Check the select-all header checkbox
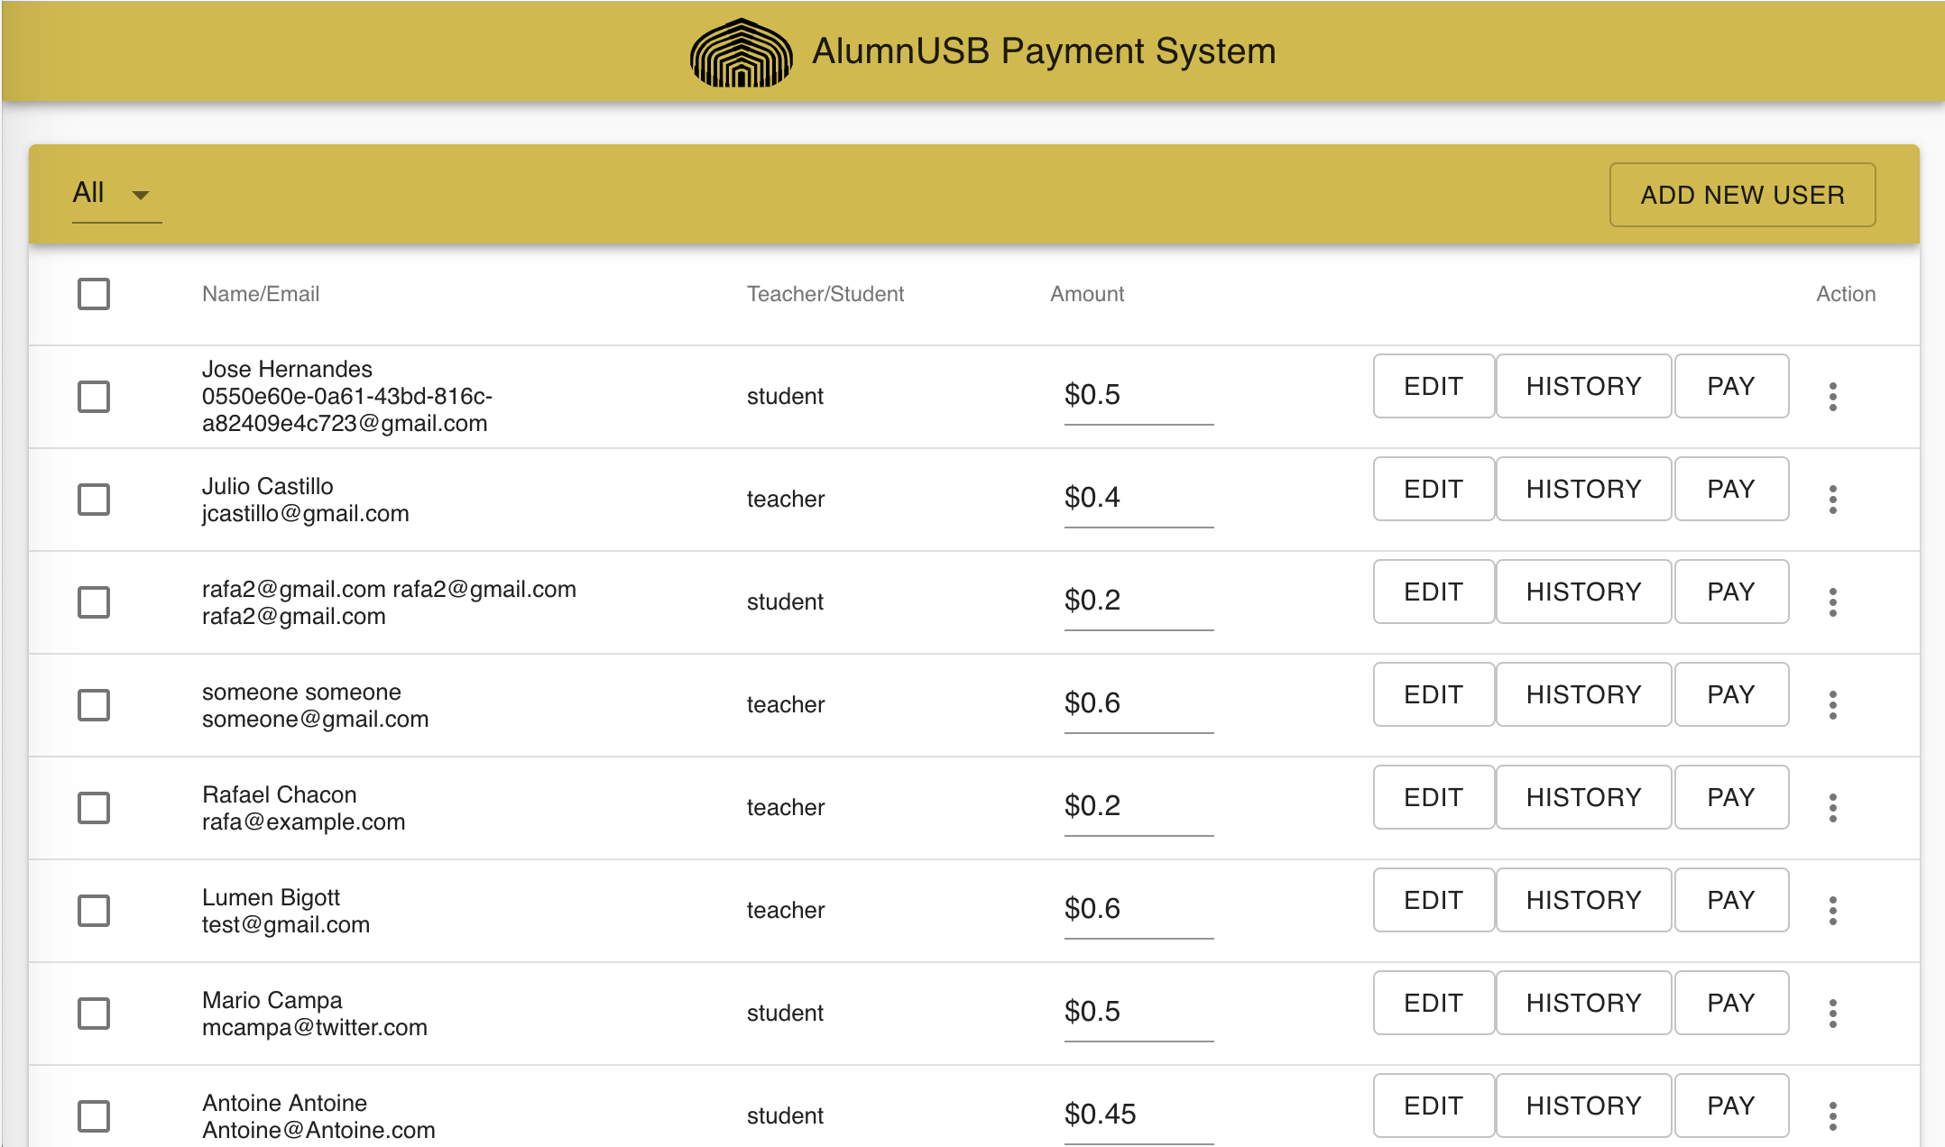Viewport: 1945px width, 1147px height. 94,294
